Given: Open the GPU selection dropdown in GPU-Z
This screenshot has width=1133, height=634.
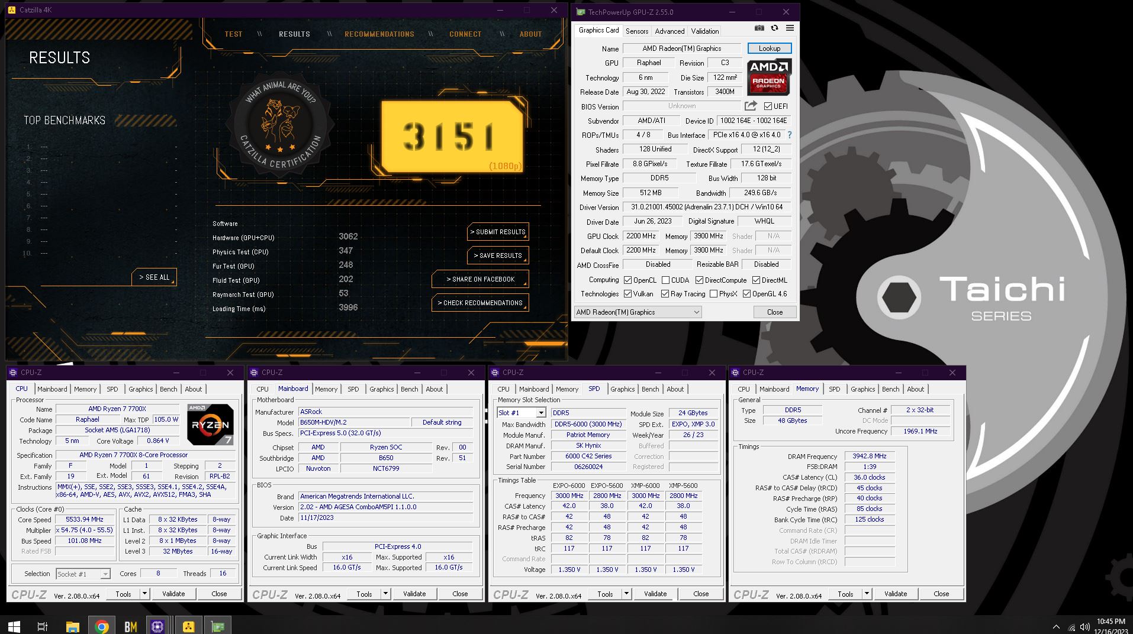Looking at the screenshot, I should point(638,312).
